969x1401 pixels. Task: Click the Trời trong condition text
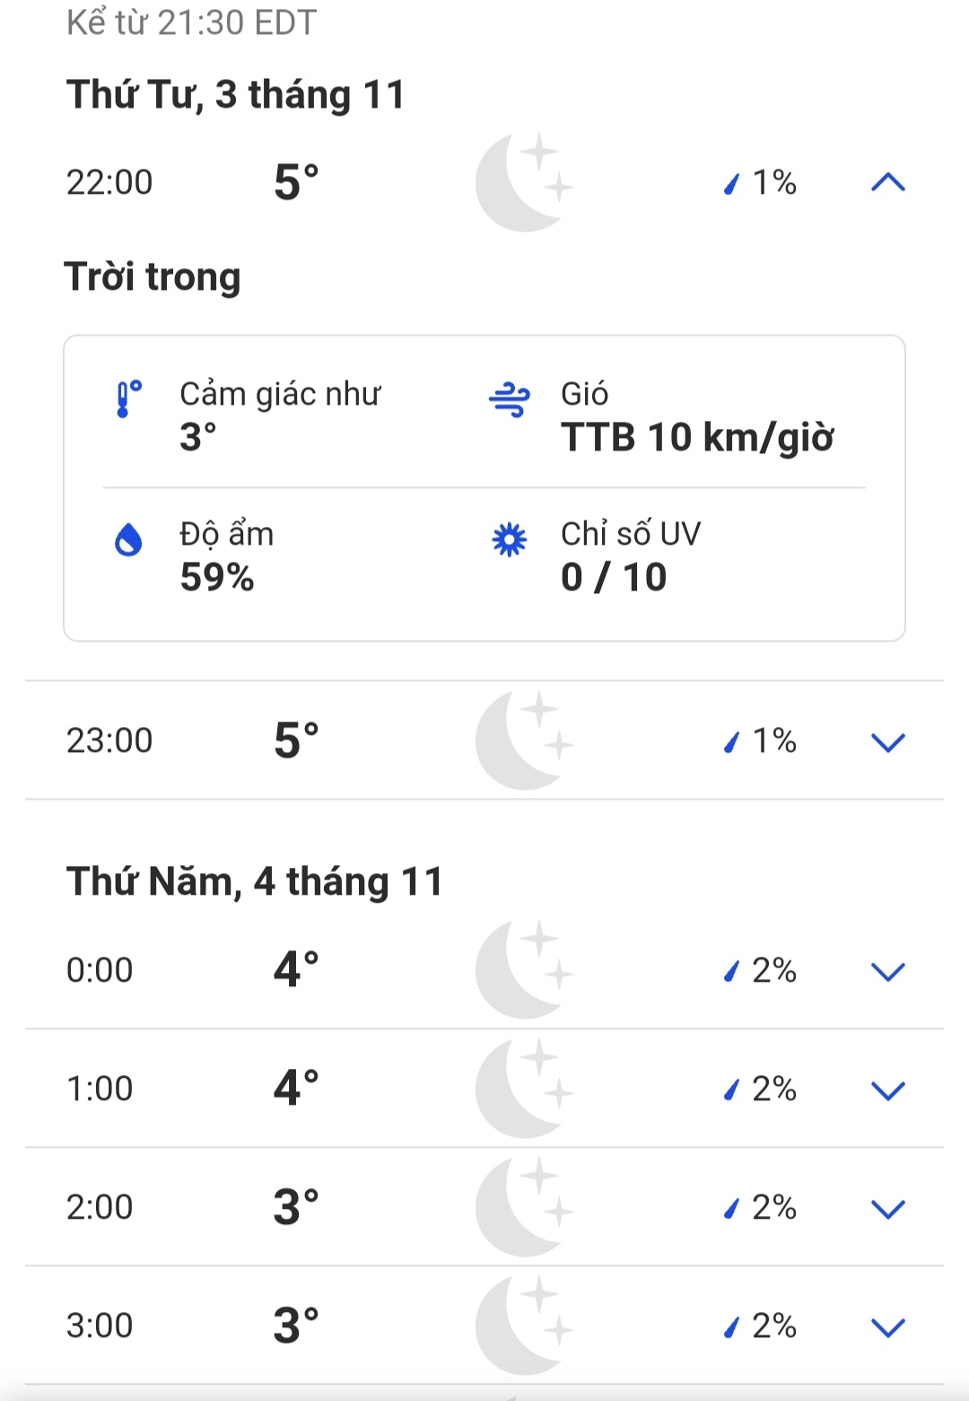pyautogui.click(x=153, y=276)
